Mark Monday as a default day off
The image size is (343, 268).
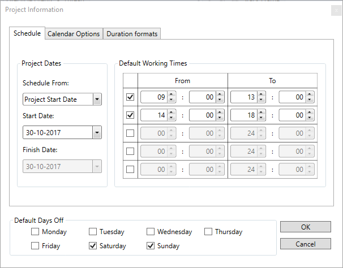click(x=35, y=232)
